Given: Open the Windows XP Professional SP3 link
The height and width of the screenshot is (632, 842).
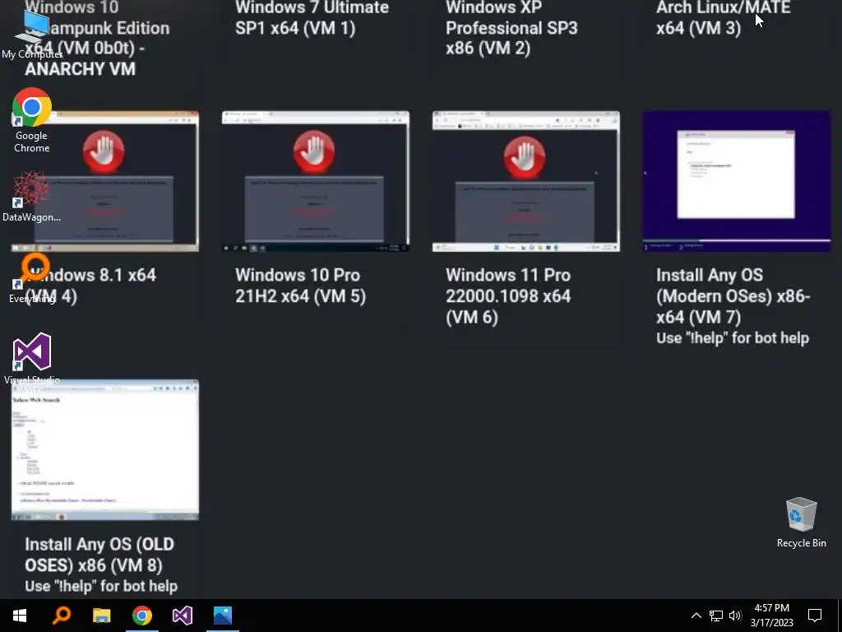Looking at the screenshot, I should 511,28.
